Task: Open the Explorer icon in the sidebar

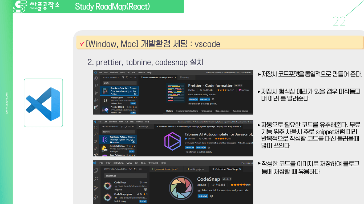Action: tap(96, 78)
